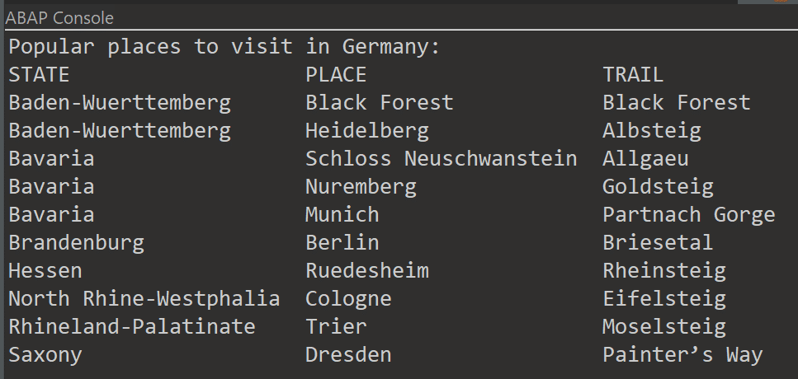The height and width of the screenshot is (379, 798).
Task: Click the Brandenburg state entry
Action: tap(76, 242)
